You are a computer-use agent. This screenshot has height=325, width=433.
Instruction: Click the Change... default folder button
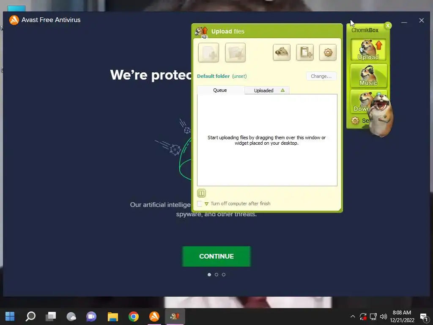(x=321, y=76)
